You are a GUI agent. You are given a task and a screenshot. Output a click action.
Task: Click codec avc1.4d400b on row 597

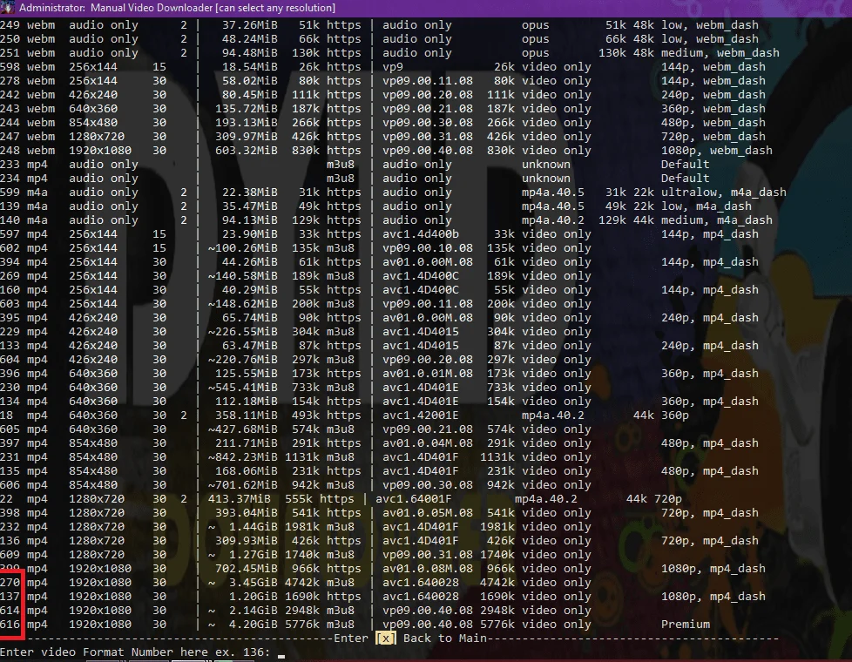pos(421,234)
